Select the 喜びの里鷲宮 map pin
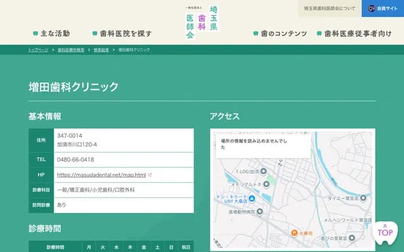 click(x=352, y=238)
